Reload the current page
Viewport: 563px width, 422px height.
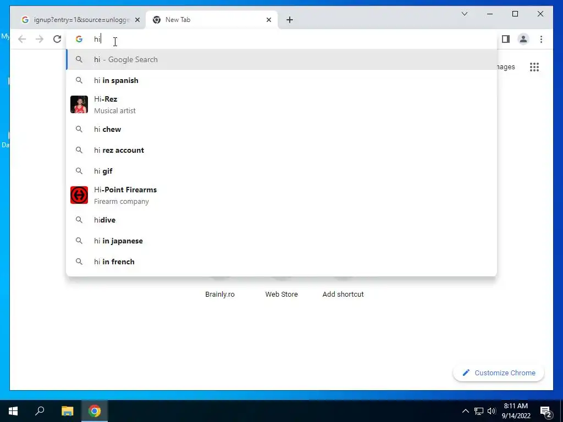57,39
